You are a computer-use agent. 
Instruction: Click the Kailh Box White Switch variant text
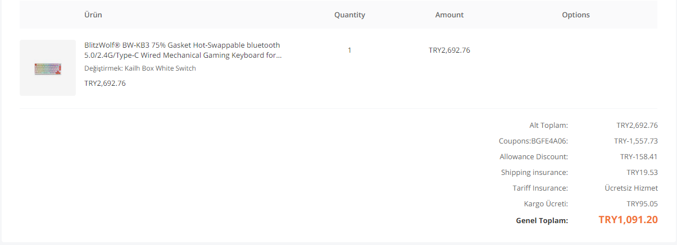pos(140,68)
